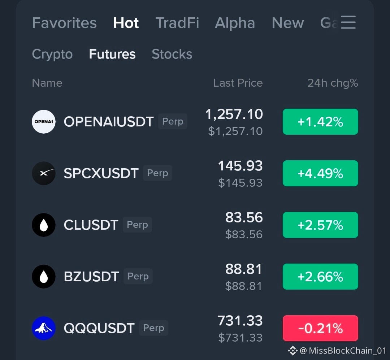
Task: Open the category list hamburger menu icon
Action: tap(348, 22)
